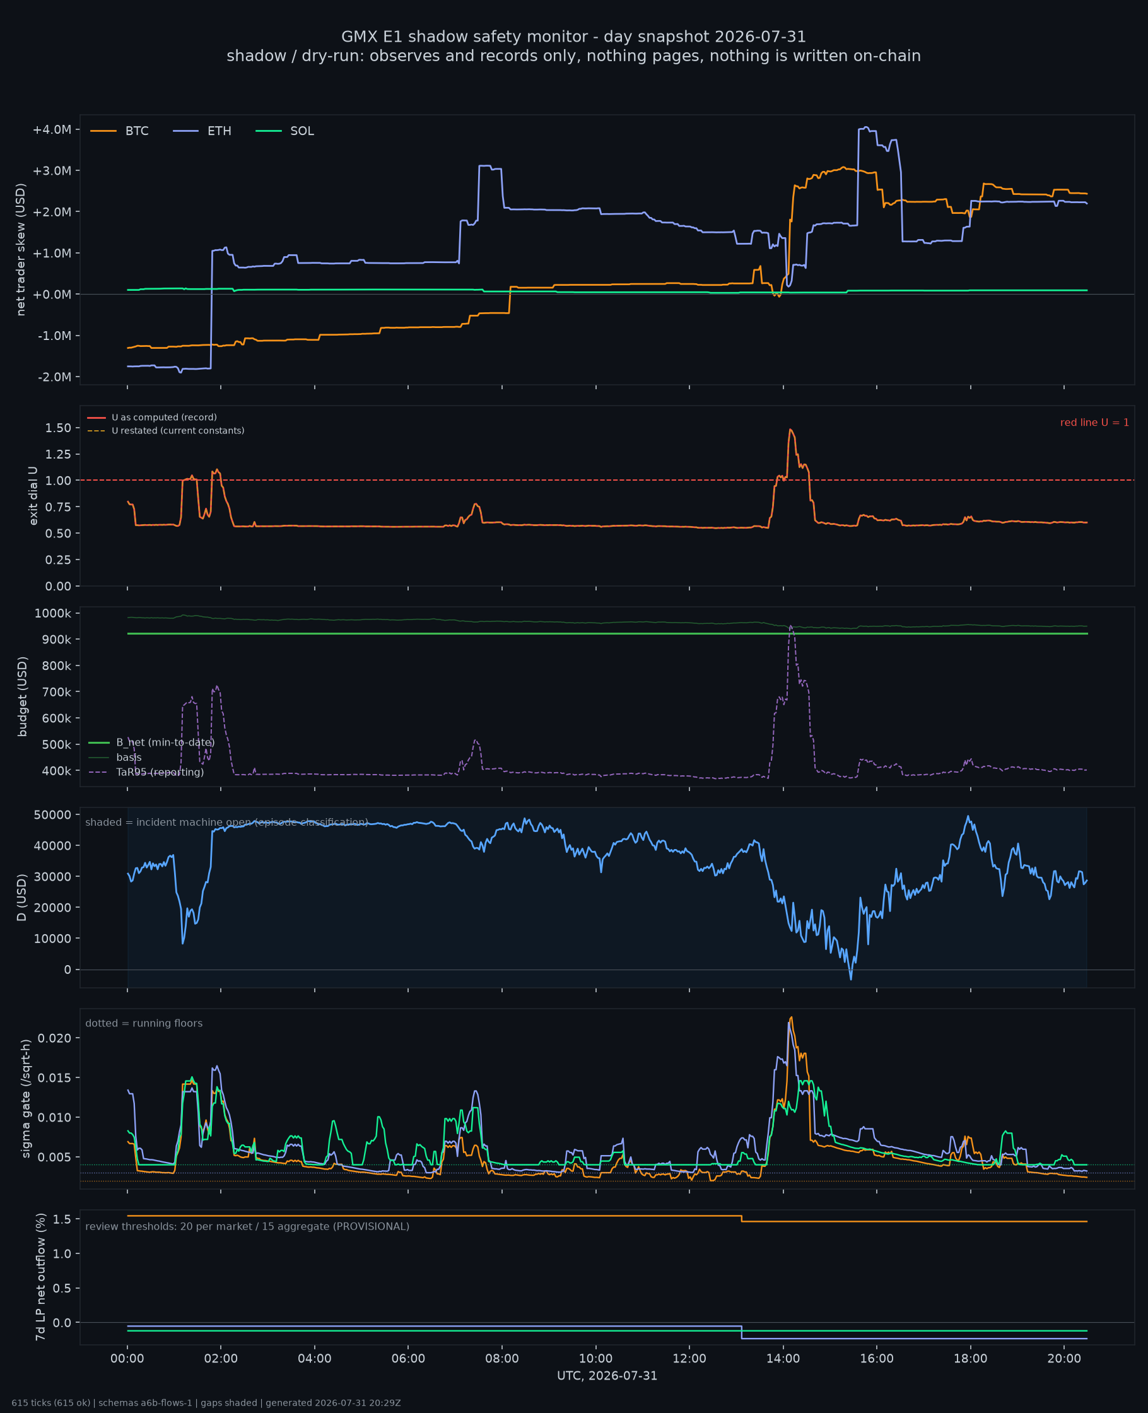
Task: Click the '-1.0M' skew axis tick label
Action: click(54, 336)
